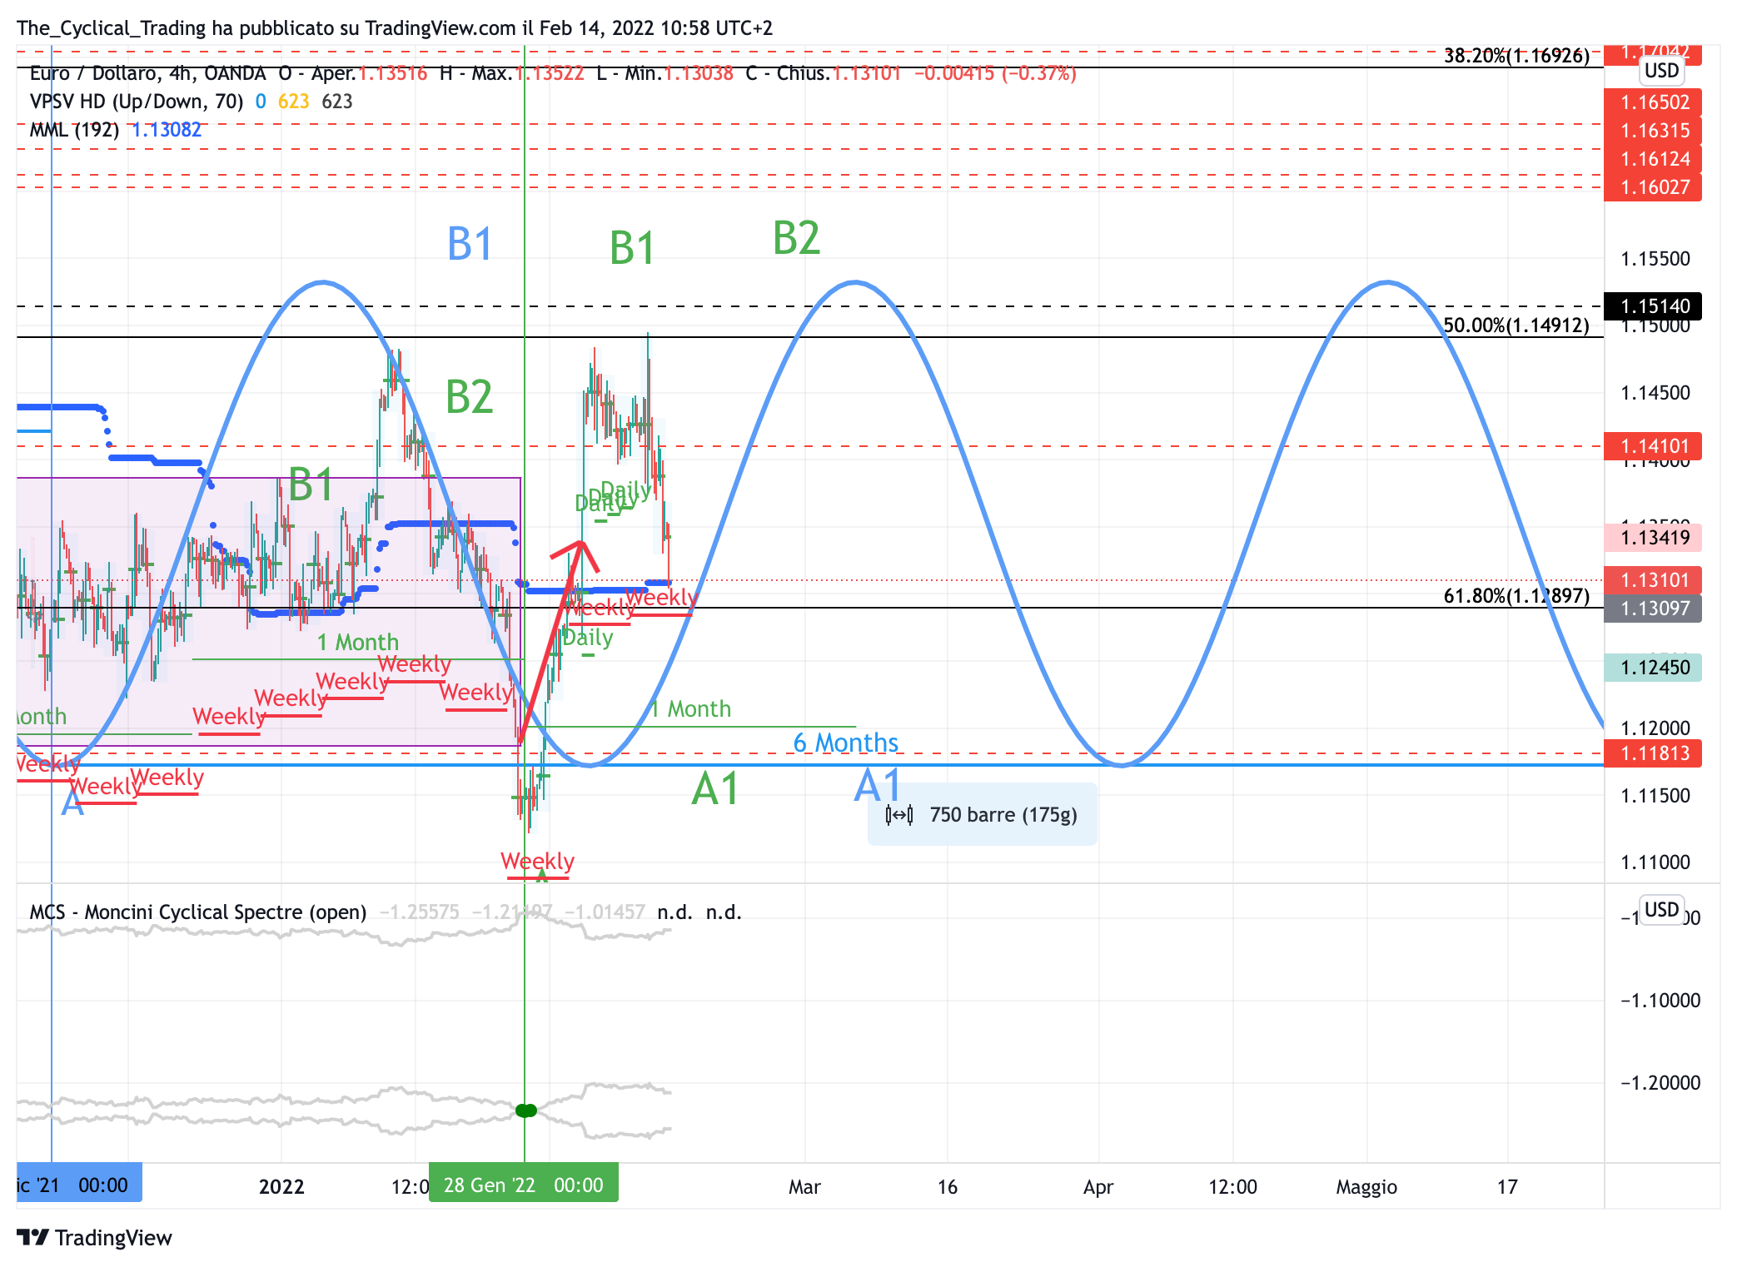
Task: Click the USD currency badge on price axis
Action: (1661, 71)
